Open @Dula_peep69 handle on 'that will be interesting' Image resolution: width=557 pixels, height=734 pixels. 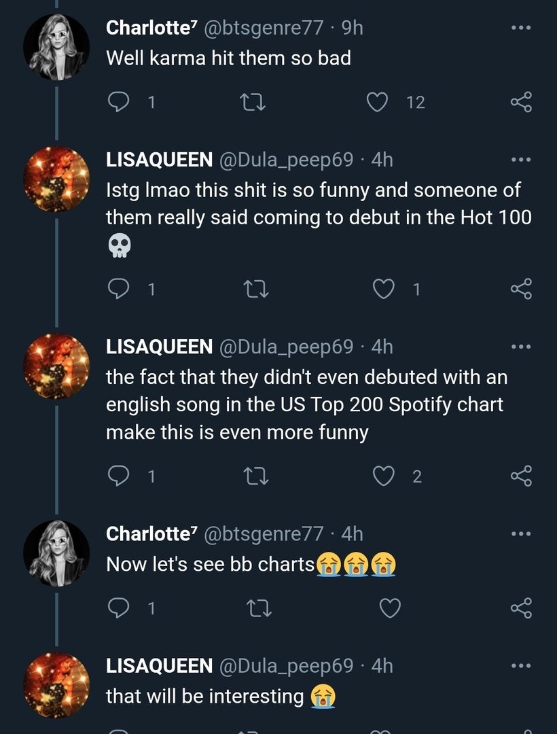tap(286, 666)
